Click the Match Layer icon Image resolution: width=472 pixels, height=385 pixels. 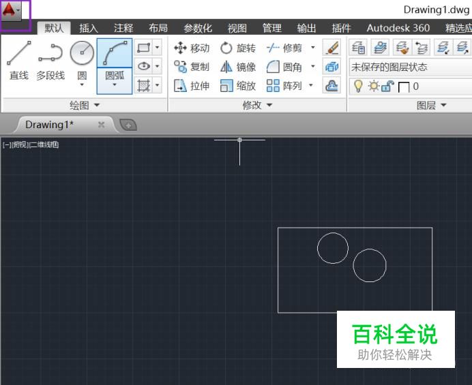[x=402, y=48]
